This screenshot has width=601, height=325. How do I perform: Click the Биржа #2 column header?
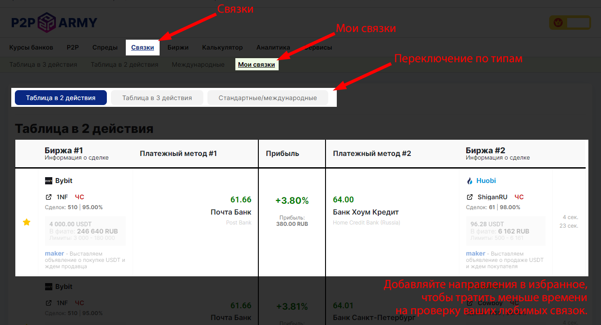(x=486, y=151)
